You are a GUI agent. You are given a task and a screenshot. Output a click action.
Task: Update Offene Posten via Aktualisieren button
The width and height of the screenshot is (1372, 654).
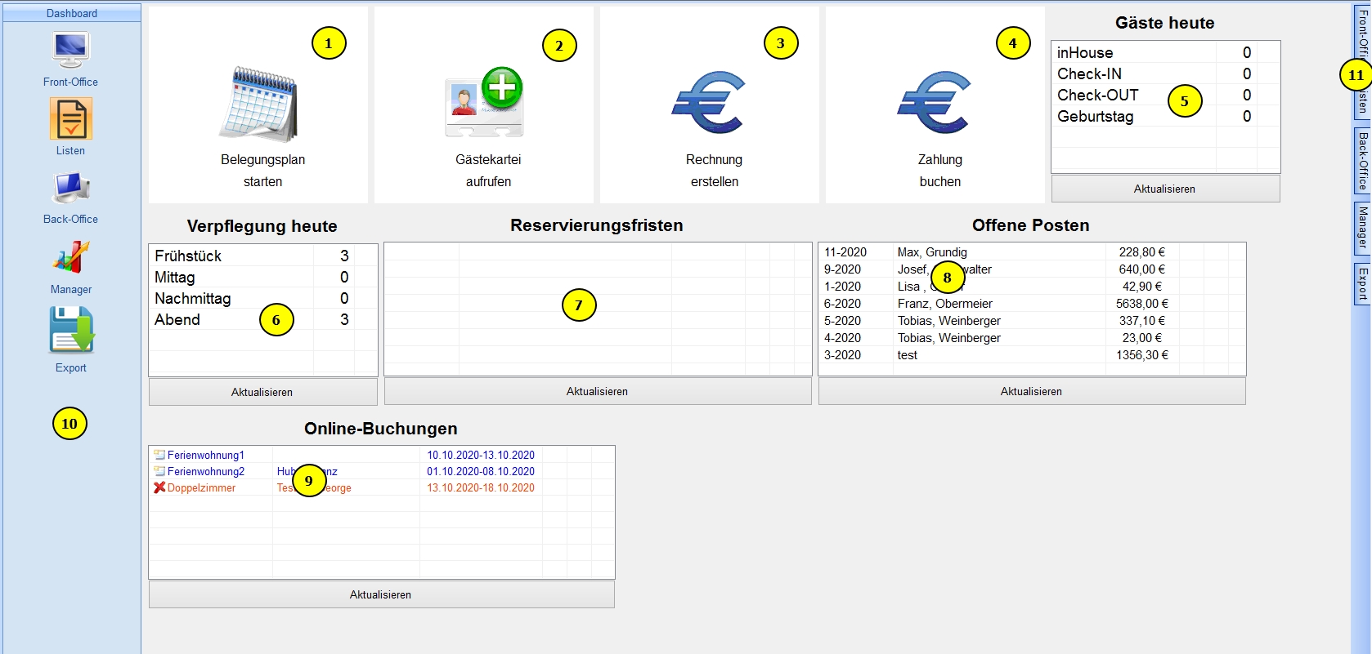point(1031,391)
